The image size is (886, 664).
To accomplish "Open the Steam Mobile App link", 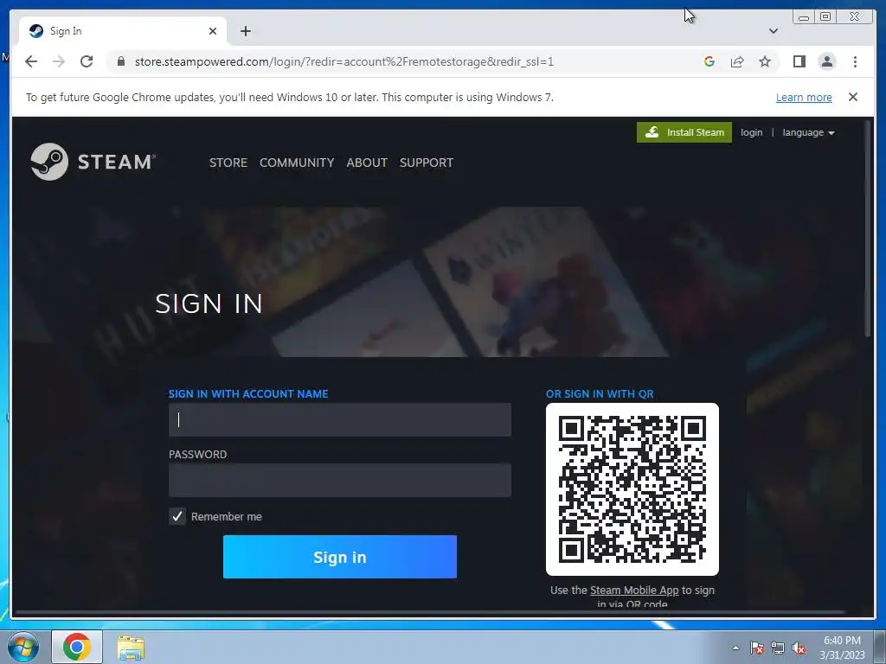I will 634,590.
